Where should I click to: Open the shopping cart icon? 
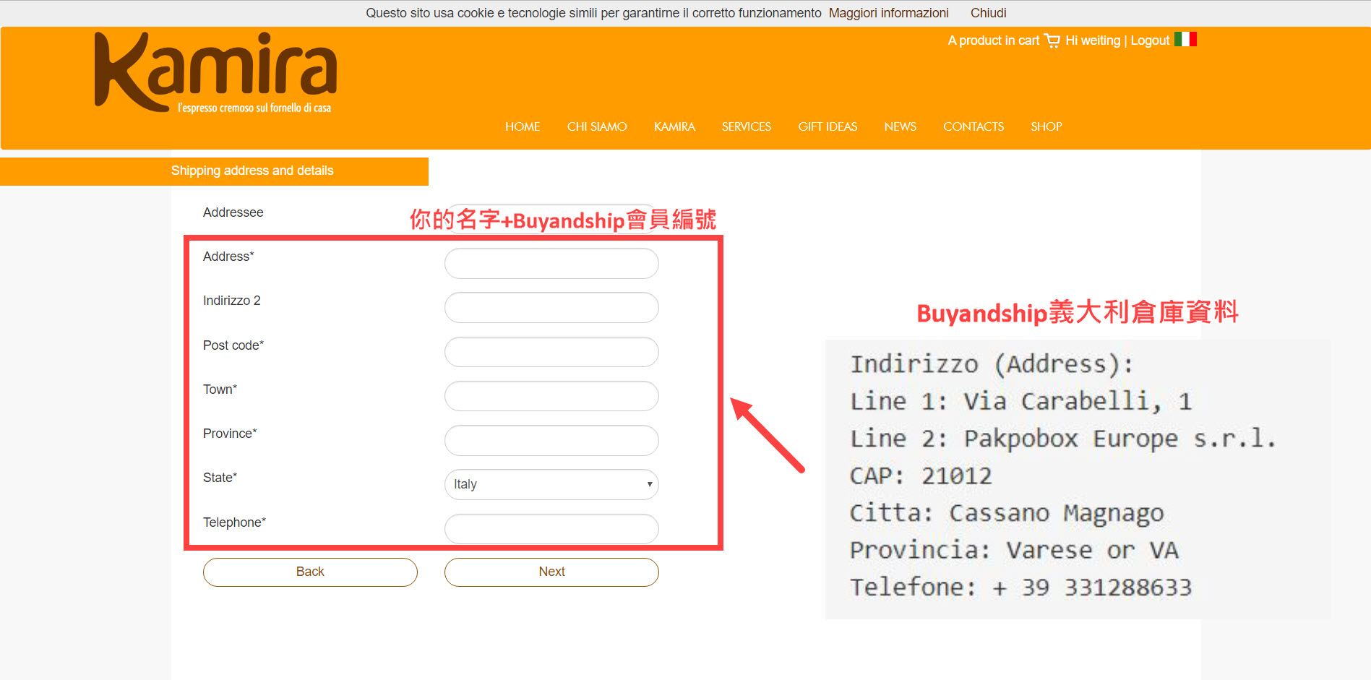[x=1052, y=41]
